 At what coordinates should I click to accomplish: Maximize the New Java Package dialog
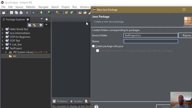[184, 10]
